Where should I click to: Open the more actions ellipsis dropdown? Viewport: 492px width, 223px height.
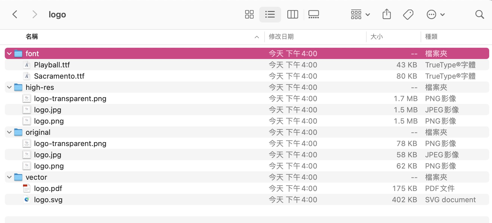(x=435, y=14)
